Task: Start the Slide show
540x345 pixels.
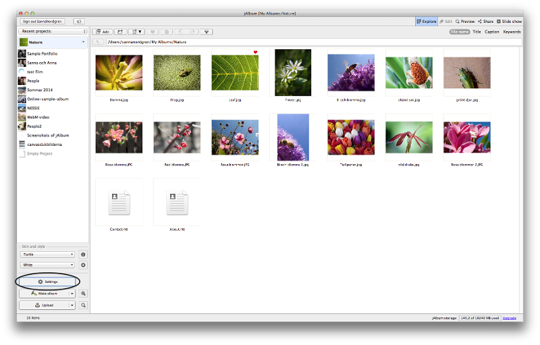Action: pyautogui.click(x=509, y=22)
